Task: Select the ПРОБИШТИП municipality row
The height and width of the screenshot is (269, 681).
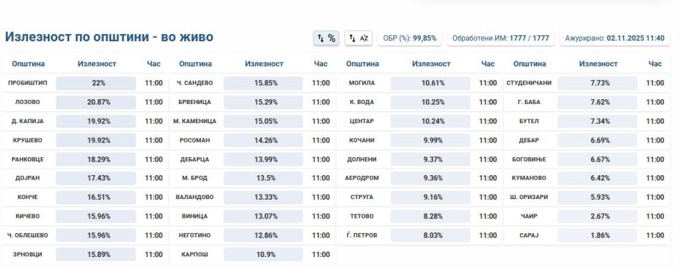Action: point(28,83)
